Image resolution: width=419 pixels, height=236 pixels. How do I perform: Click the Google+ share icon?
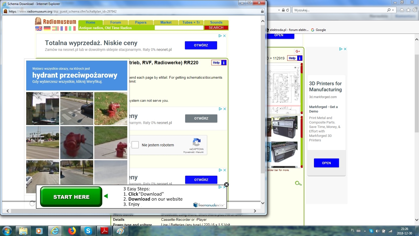point(298,51)
